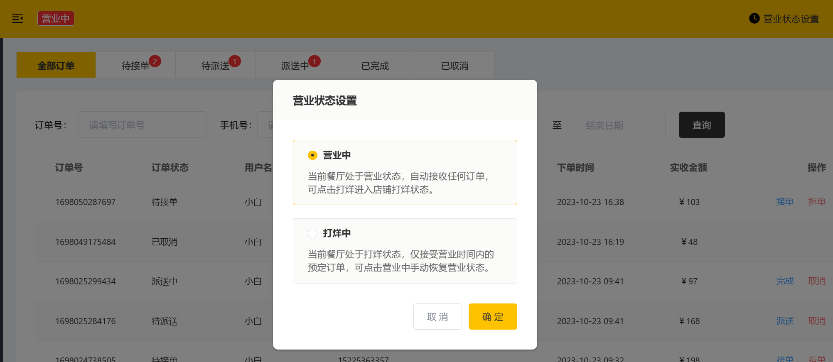Image resolution: width=833 pixels, height=362 pixels.
Task: Select the 营业中 radio button
Action: pyautogui.click(x=312, y=155)
